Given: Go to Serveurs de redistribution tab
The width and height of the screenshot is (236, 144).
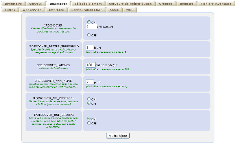Looking at the screenshot, I should click(130, 4).
